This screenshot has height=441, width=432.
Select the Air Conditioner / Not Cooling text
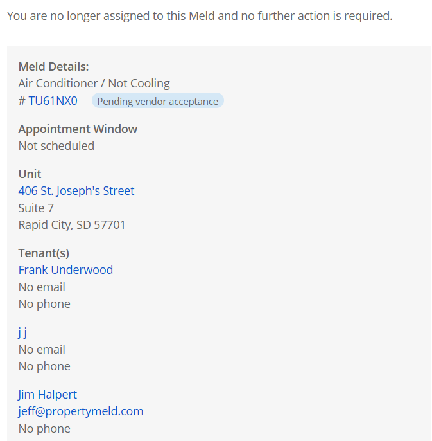tap(94, 84)
